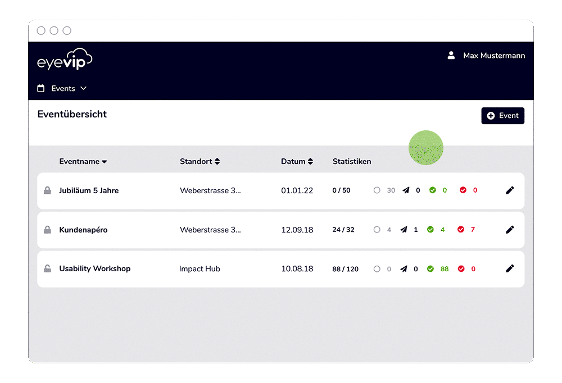The image size is (562, 383).
Task: Click green accepted checkmark in Usability Workshop row
Action: click(431, 269)
